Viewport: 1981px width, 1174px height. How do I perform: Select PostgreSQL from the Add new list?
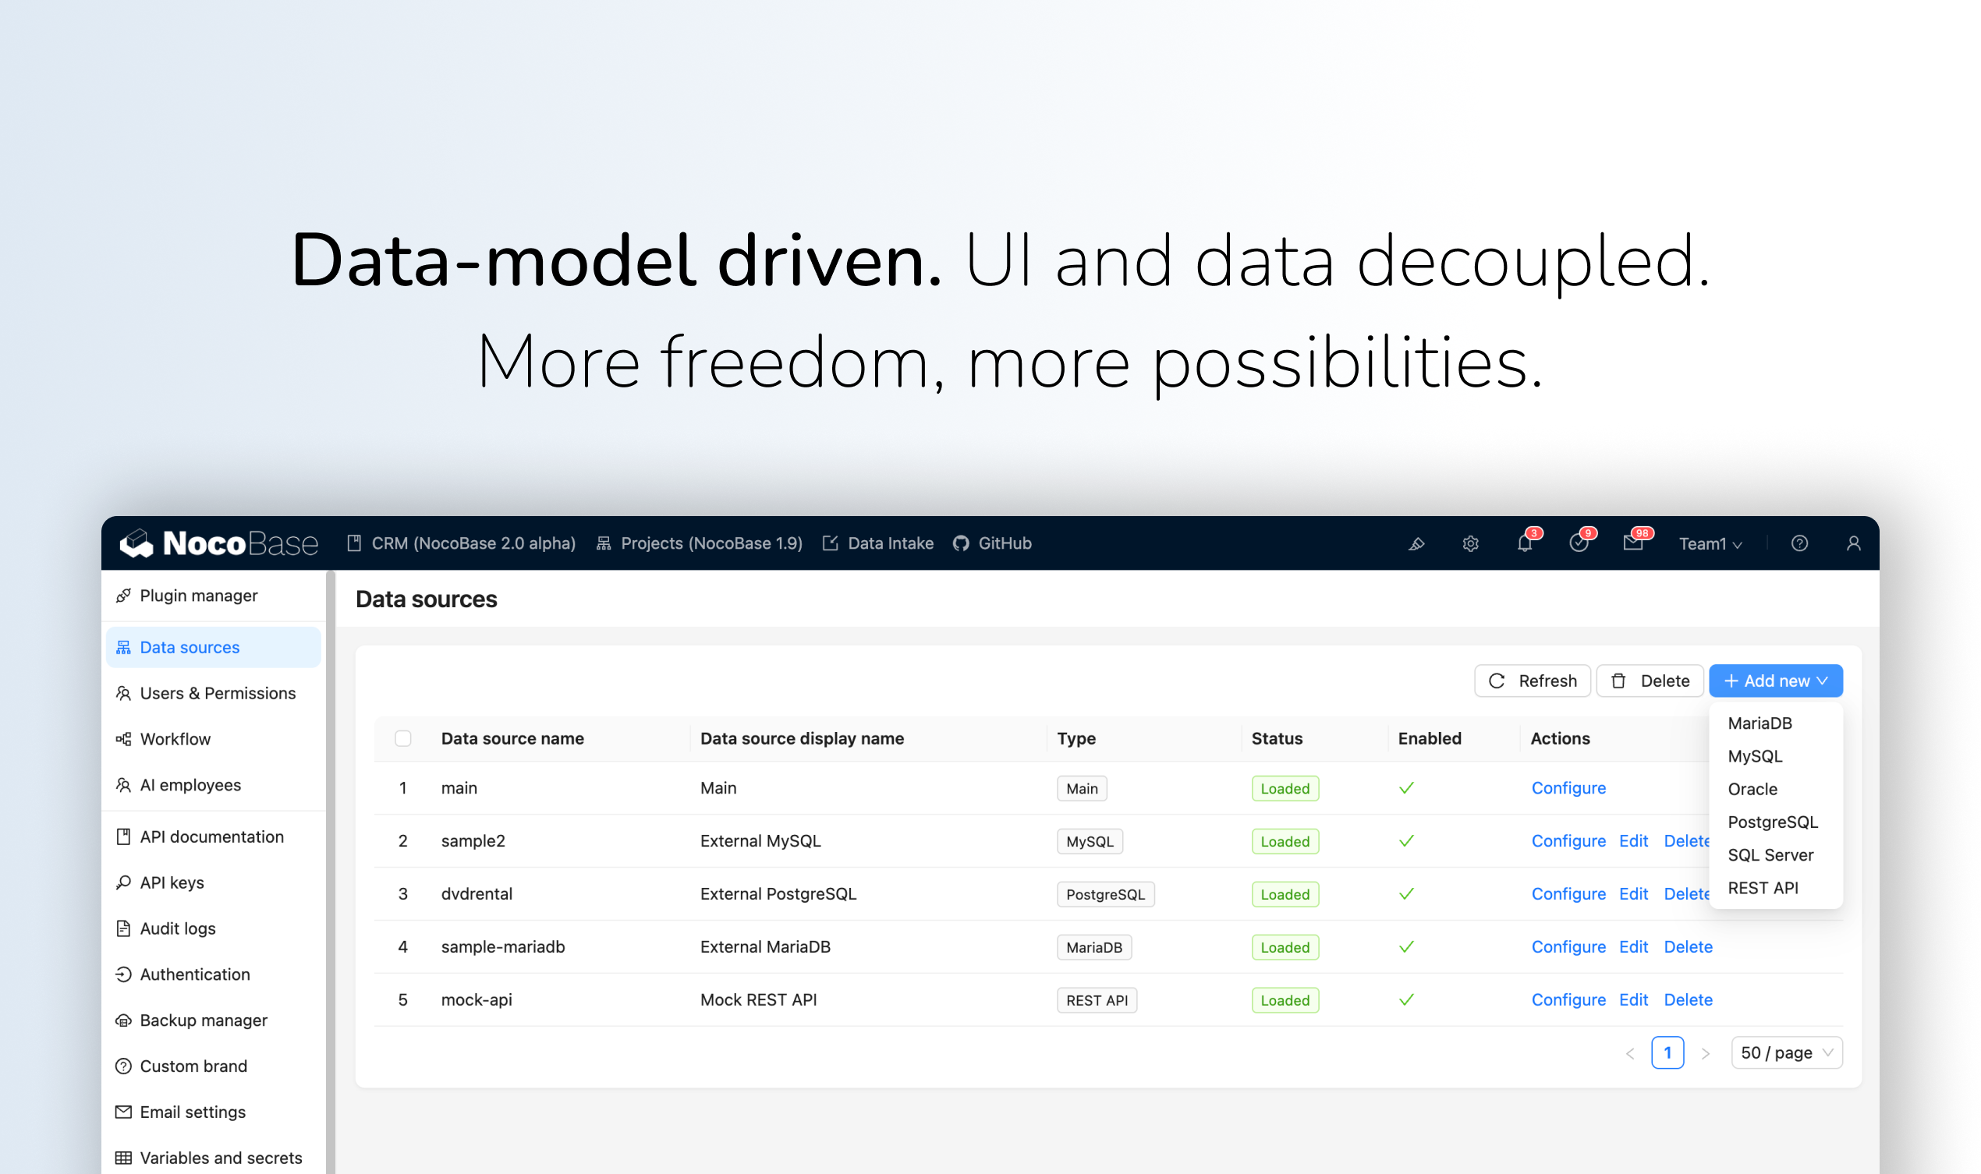tap(1773, 822)
